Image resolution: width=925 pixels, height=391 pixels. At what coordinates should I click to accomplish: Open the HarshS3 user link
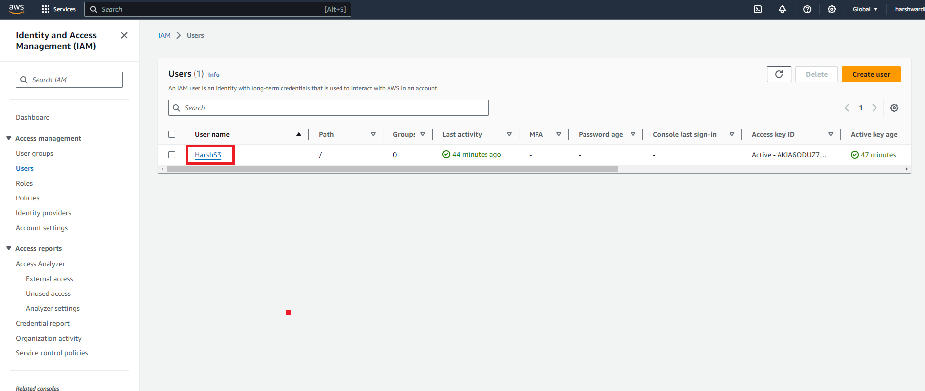(x=208, y=155)
